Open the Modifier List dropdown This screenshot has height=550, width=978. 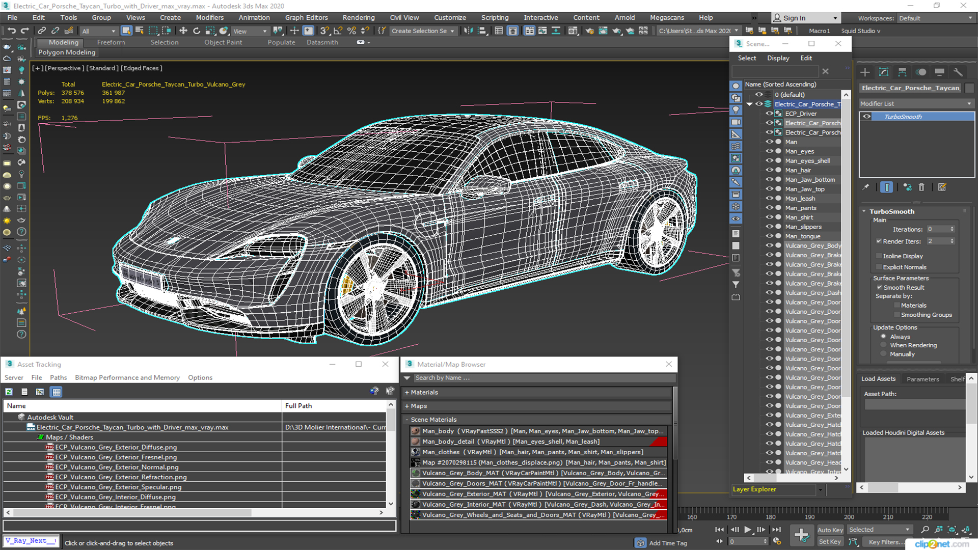[916, 103]
